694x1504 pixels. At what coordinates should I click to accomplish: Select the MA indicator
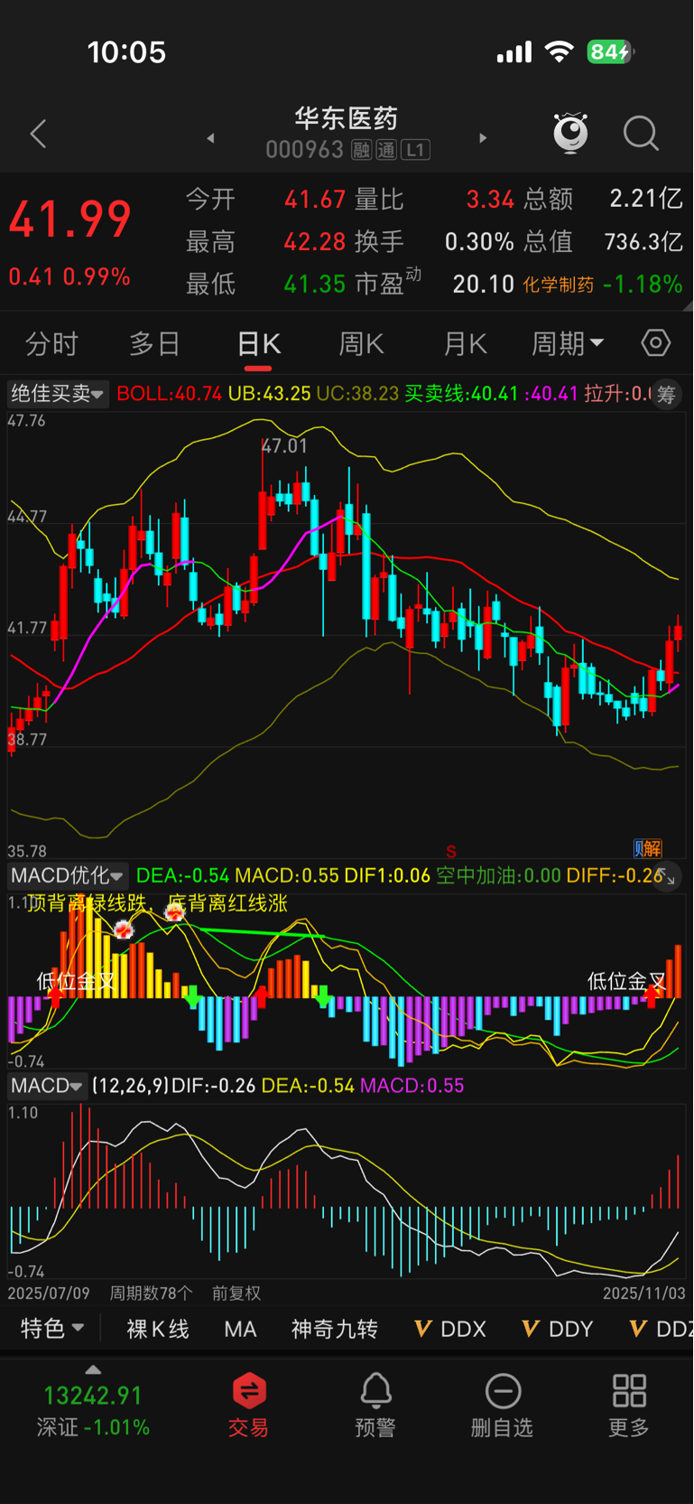click(240, 1329)
